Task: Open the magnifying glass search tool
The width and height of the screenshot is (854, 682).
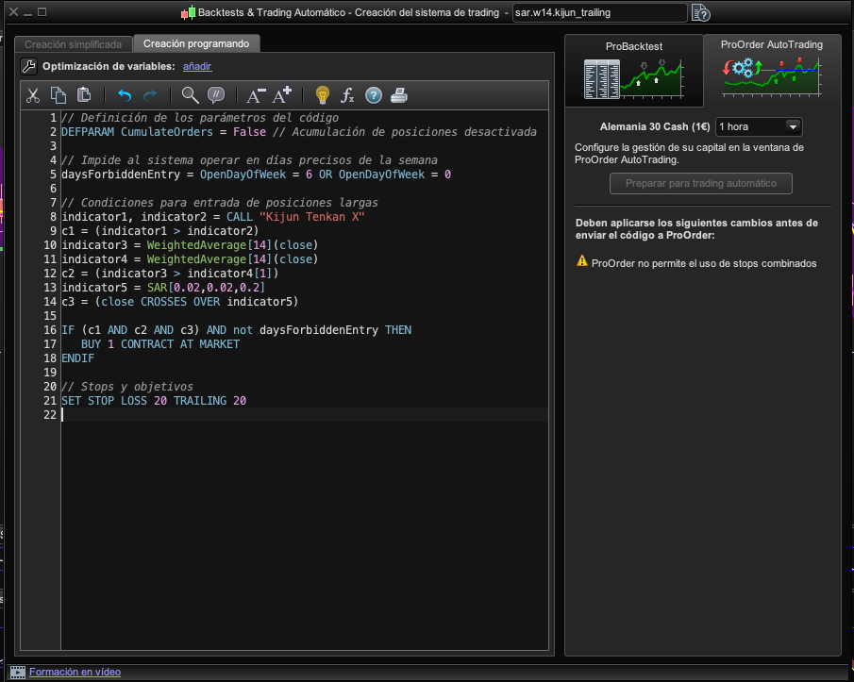Action: [x=190, y=95]
